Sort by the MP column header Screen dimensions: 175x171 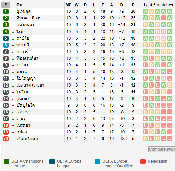(x=68, y=5)
